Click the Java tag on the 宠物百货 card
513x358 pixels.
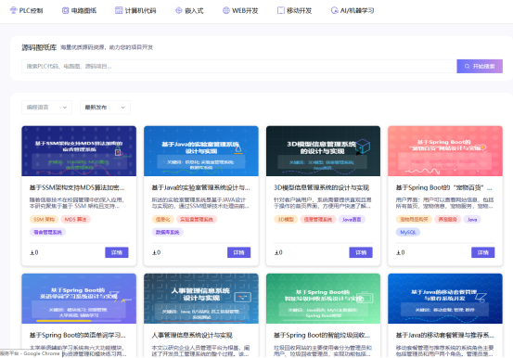pos(472,219)
